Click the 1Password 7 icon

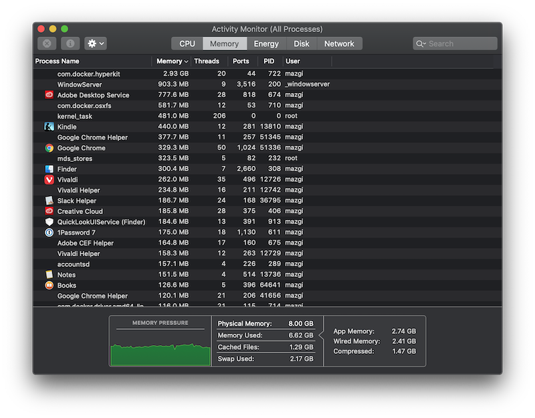(x=49, y=232)
